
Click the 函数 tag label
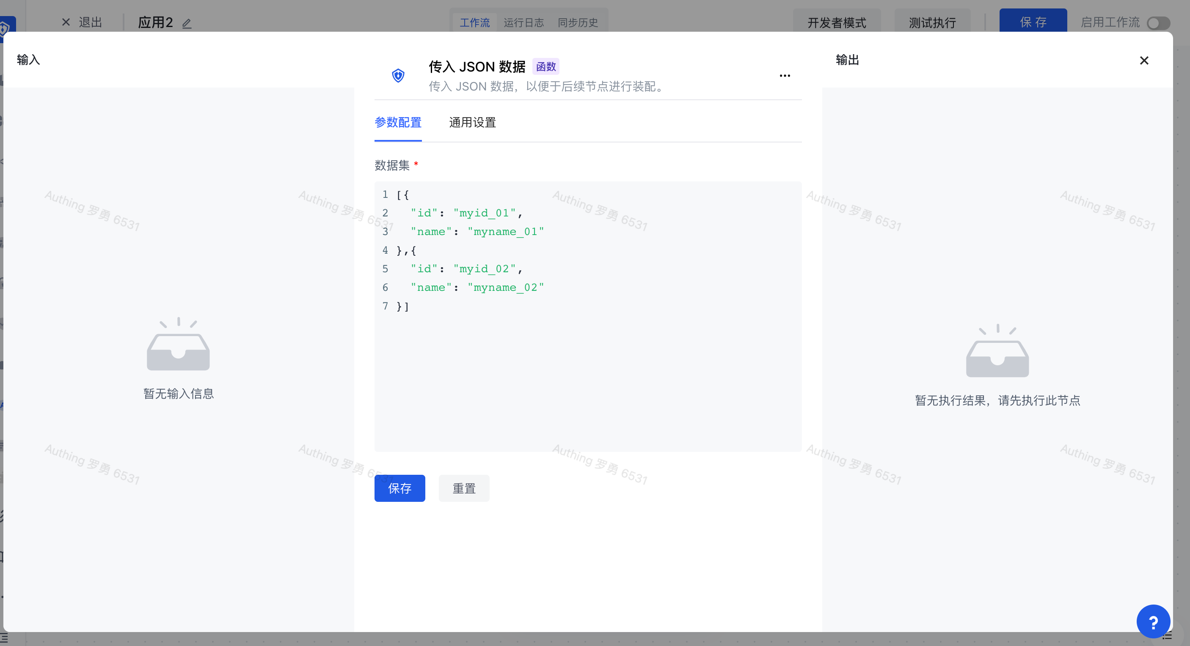pos(545,66)
